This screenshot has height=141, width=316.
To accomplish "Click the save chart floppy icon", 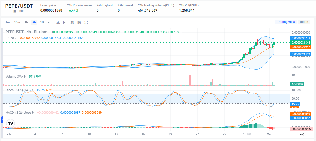I will (x=79, y=23).
